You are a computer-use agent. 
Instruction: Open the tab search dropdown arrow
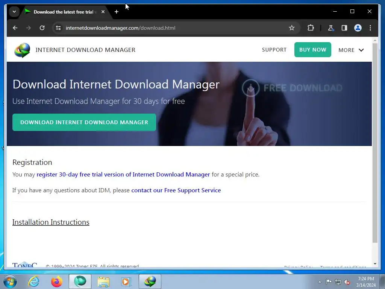(14, 12)
